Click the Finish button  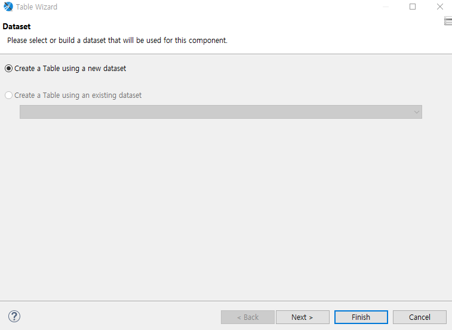pos(361,317)
